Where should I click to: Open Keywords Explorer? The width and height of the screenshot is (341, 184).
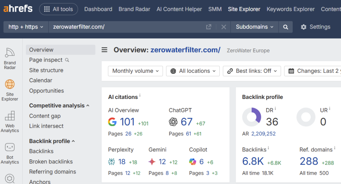290,9
